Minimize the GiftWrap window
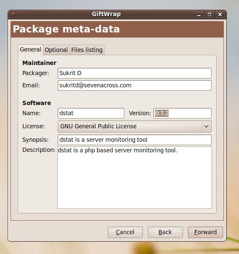239x254 pixels. [199, 15]
